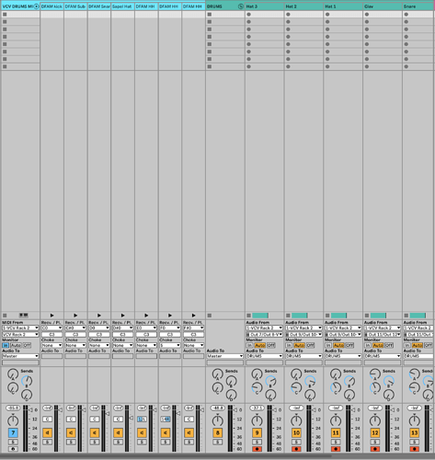Solo the DRUMS group track
This screenshot has width=435, height=460.
(x=218, y=442)
